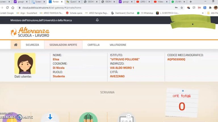Switch to the (290) YouTube browser tab
218x122 pixels.
143,2
